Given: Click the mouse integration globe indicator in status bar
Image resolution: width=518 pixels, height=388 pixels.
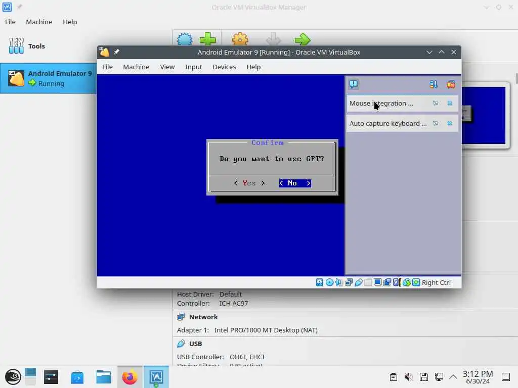Looking at the screenshot, I should point(407,282).
